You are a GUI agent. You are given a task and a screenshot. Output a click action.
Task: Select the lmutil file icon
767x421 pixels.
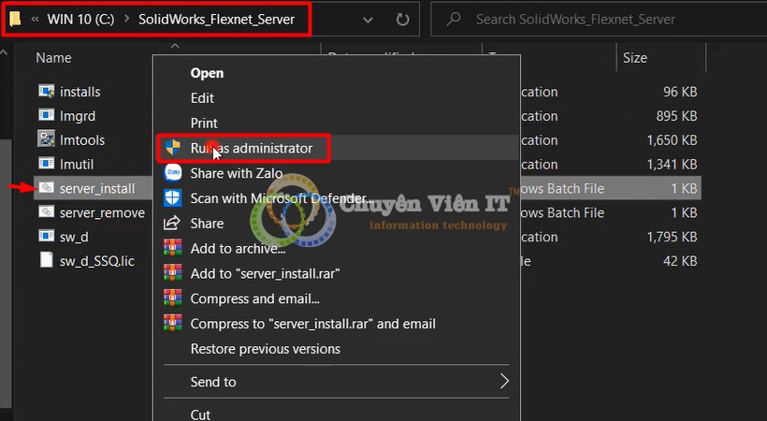click(47, 164)
